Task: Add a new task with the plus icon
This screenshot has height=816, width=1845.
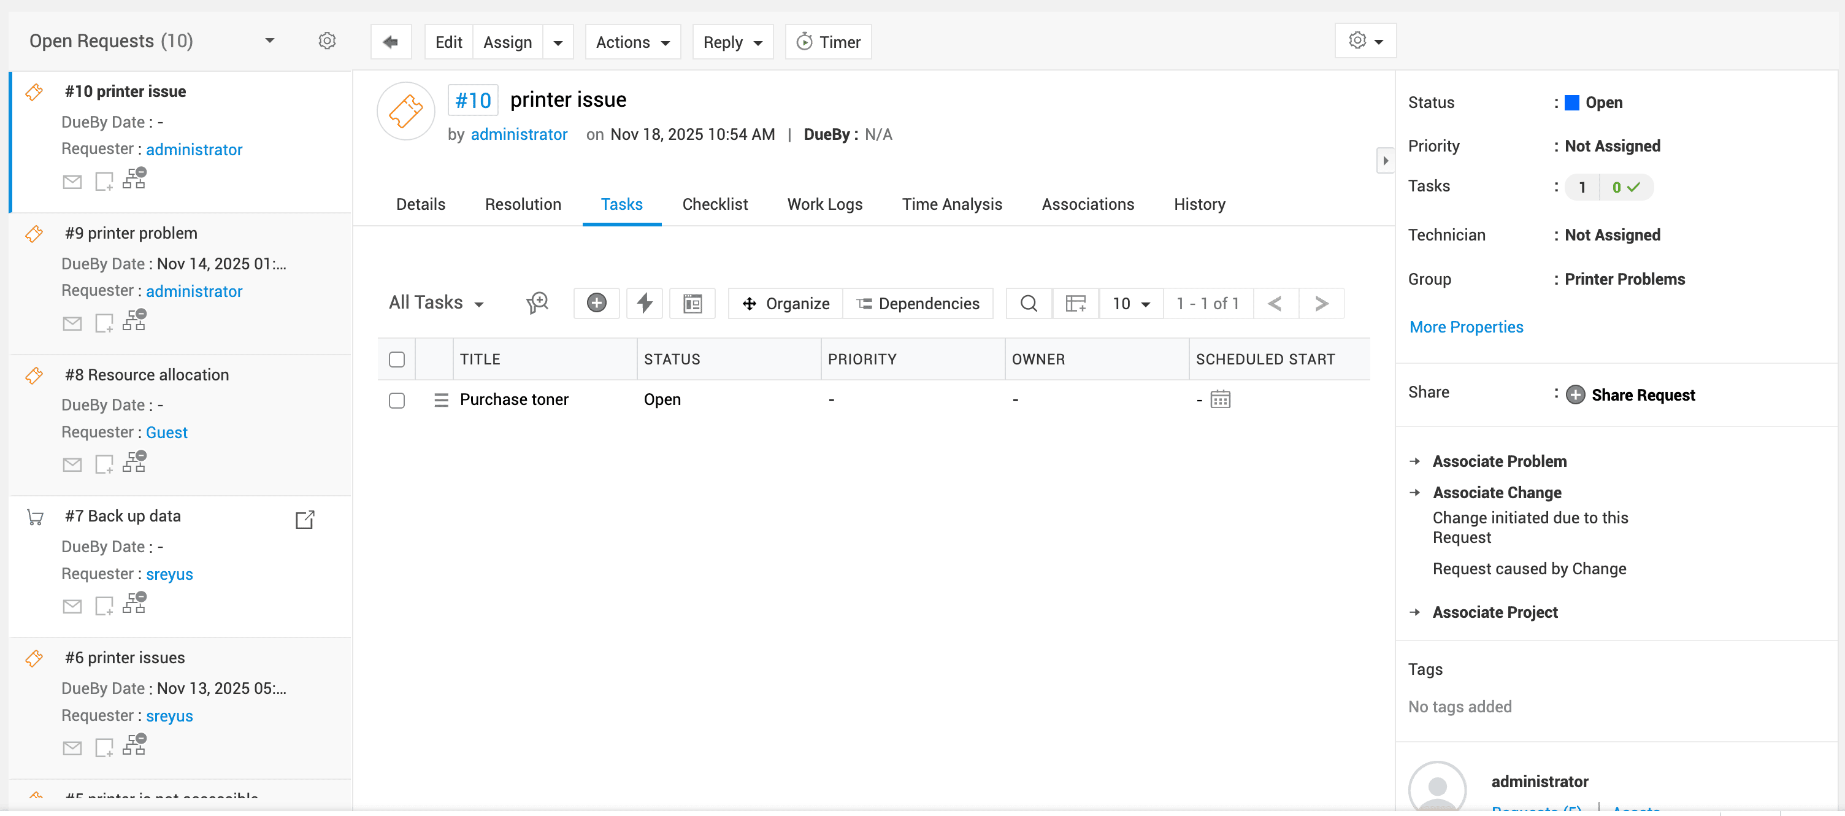Action: click(596, 303)
